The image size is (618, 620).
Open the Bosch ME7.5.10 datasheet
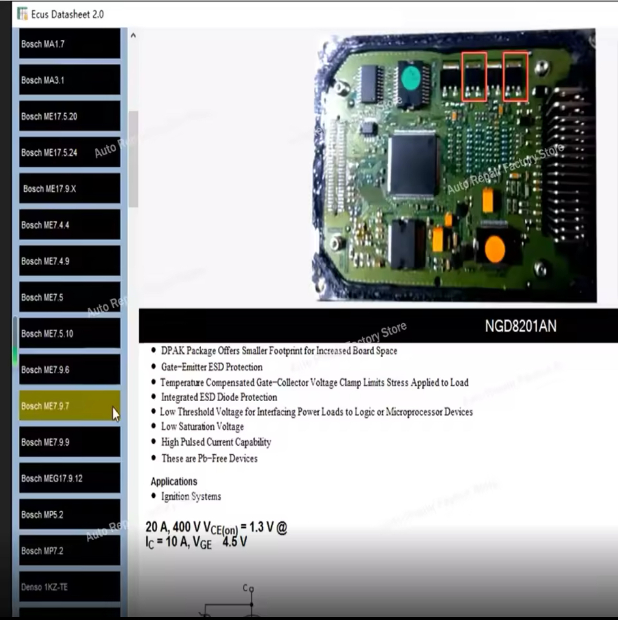coord(69,334)
